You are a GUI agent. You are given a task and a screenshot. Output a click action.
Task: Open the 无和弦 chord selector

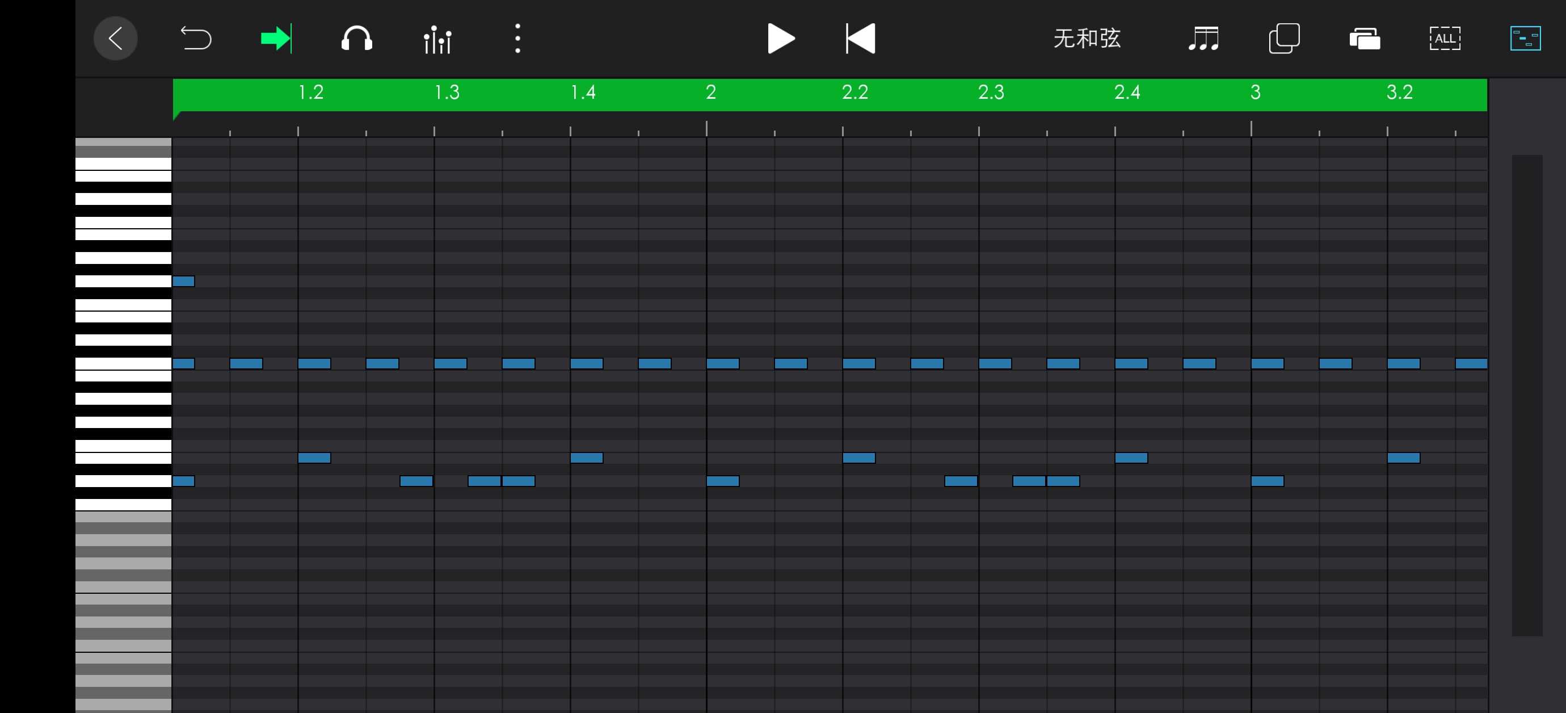(1087, 39)
